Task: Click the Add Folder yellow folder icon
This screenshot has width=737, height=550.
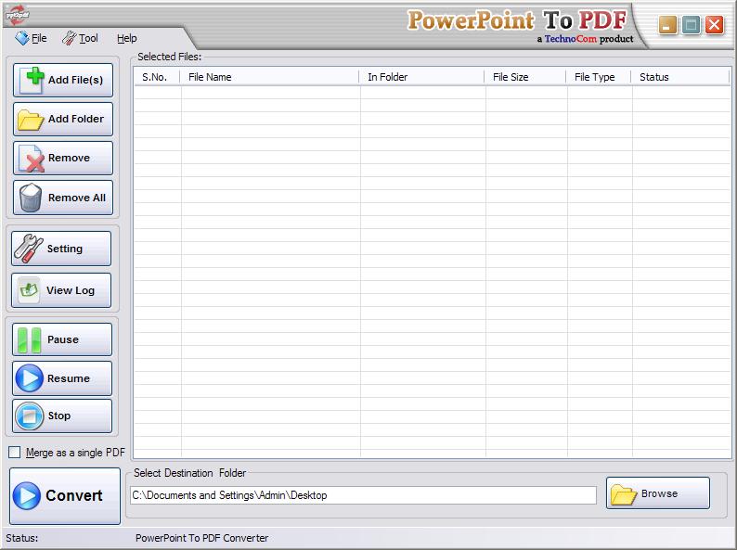Action: pyautogui.click(x=32, y=119)
